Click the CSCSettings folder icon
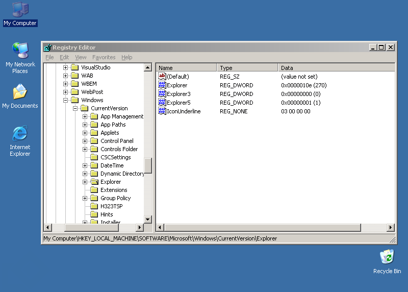Screen dimensions: 408x292 [x=94, y=157]
